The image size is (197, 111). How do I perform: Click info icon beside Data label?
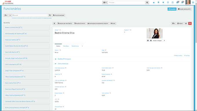click(105, 50)
